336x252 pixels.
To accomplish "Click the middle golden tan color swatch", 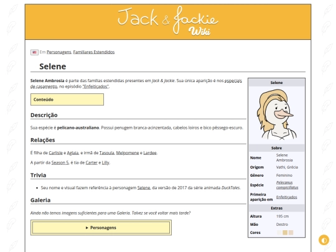I will click(285, 233).
